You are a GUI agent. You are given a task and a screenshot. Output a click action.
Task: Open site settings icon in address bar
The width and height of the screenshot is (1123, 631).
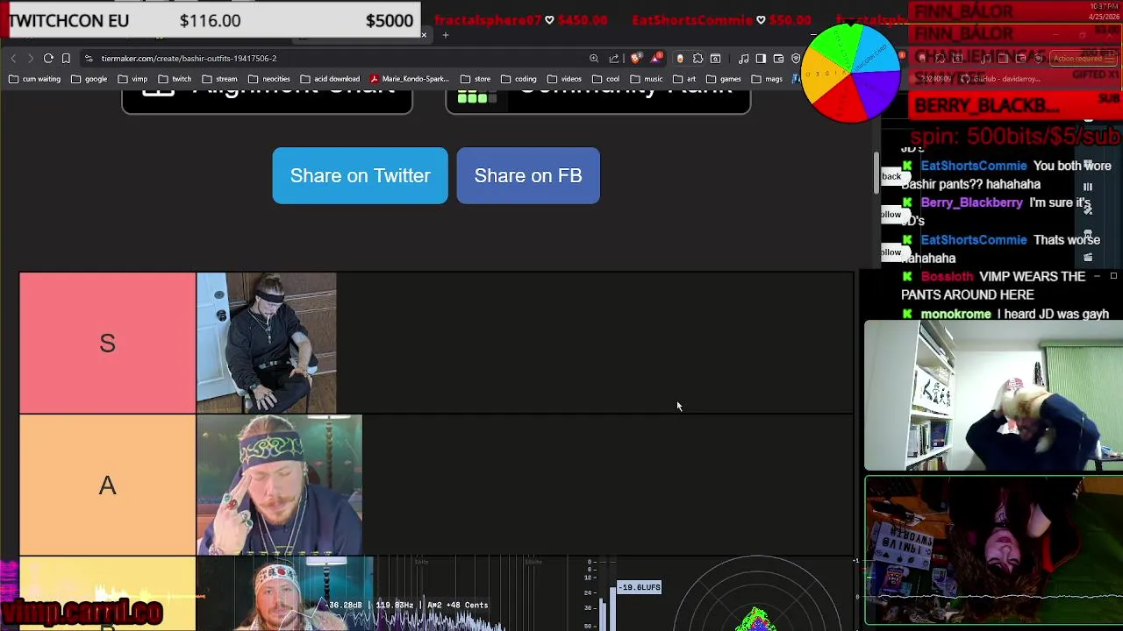(89, 58)
